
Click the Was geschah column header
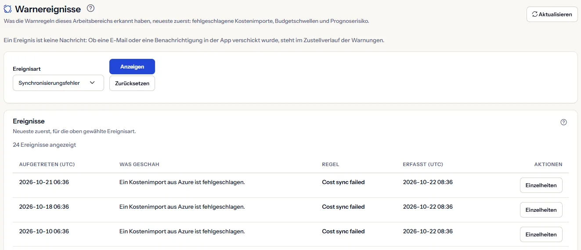point(139,164)
